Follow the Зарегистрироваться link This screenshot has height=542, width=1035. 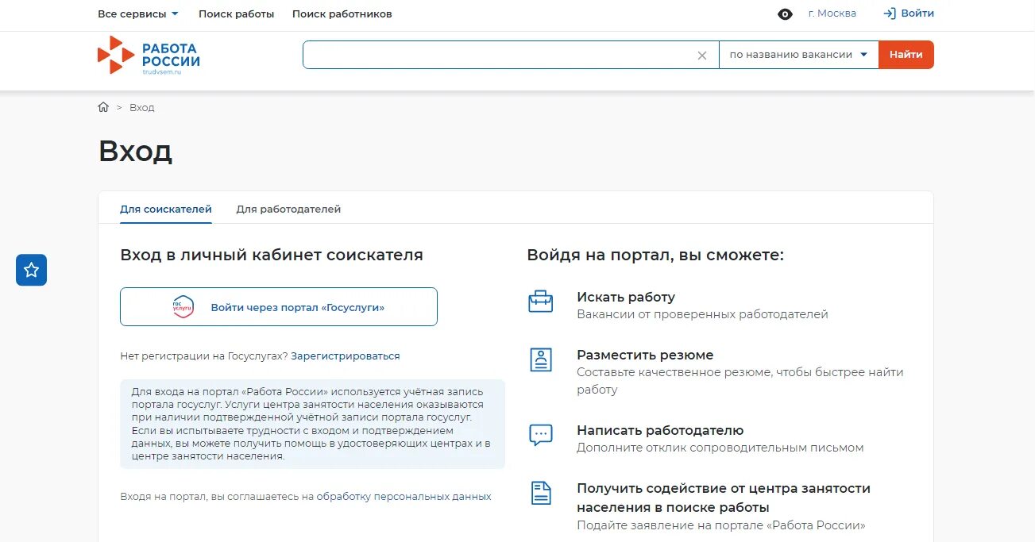[x=346, y=356]
